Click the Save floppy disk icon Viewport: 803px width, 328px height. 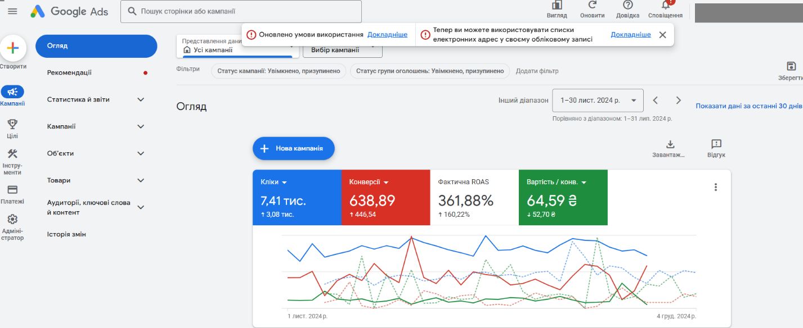click(x=791, y=66)
